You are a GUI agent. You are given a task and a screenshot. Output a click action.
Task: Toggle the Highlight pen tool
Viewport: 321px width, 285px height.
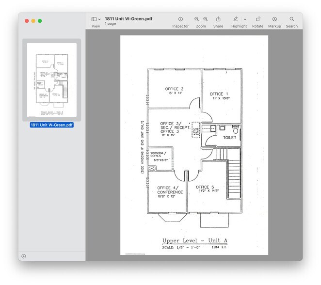236,19
